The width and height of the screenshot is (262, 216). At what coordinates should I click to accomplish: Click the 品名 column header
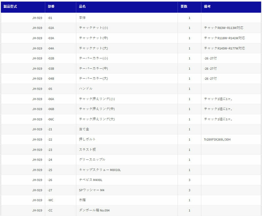click(127, 7)
